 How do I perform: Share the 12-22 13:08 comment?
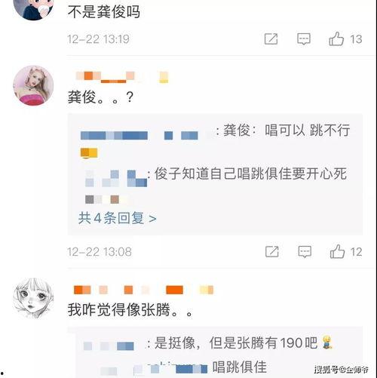[272, 251]
